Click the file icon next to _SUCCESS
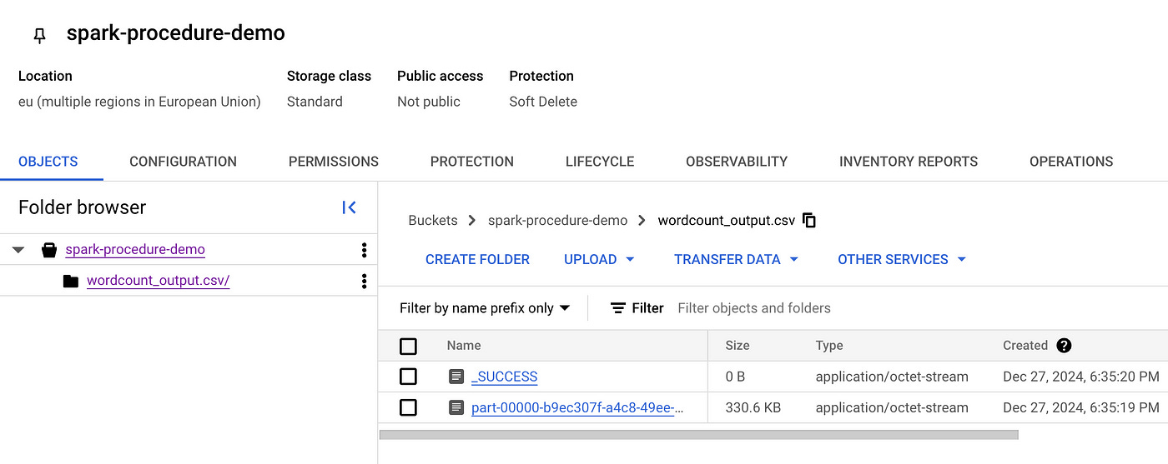This screenshot has width=1168, height=464. 456,377
